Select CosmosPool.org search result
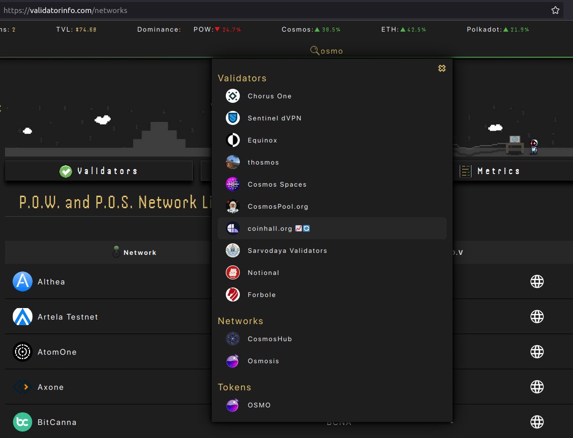This screenshot has height=438, width=573. pos(332,206)
